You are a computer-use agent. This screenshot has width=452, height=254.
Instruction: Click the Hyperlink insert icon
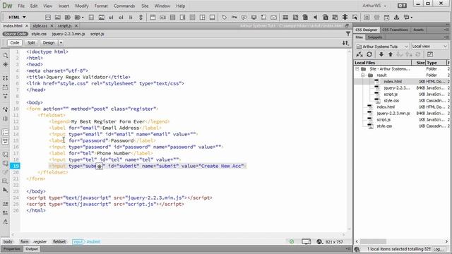click(x=141, y=17)
